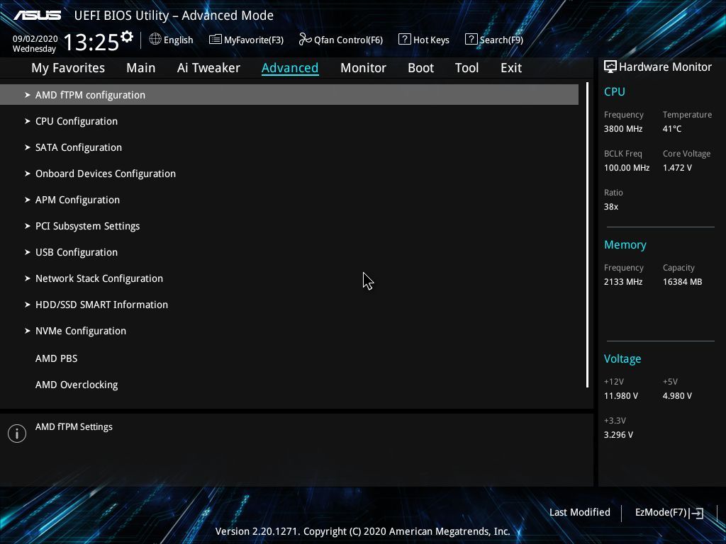Click the 09/02/2020 date

click(x=35, y=38)
